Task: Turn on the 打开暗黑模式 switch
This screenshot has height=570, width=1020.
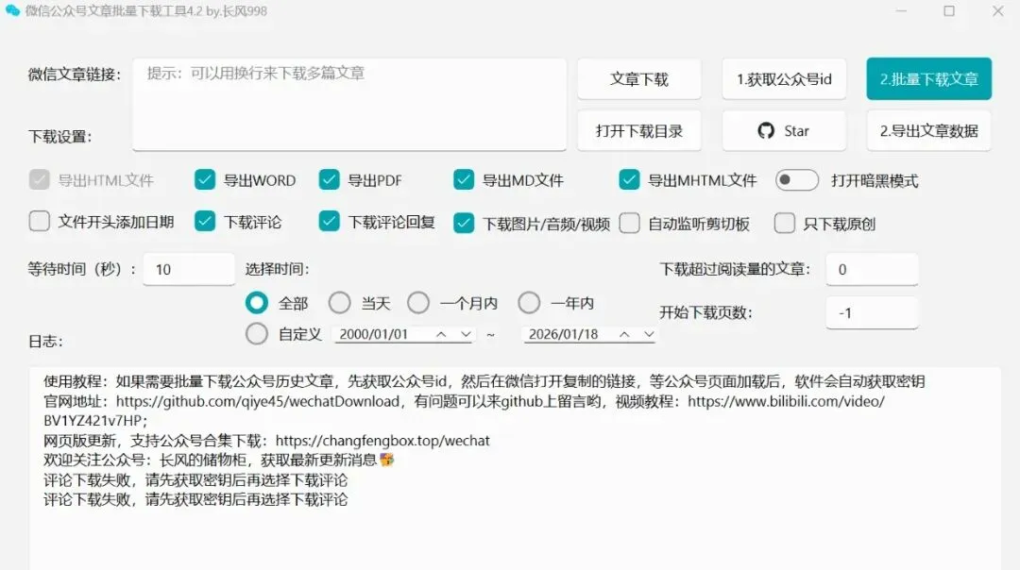Action: point(797,180)
